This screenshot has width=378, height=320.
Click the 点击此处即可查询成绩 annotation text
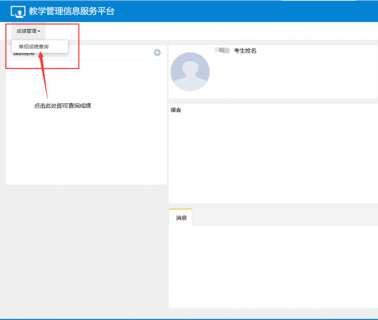[62, 106]
